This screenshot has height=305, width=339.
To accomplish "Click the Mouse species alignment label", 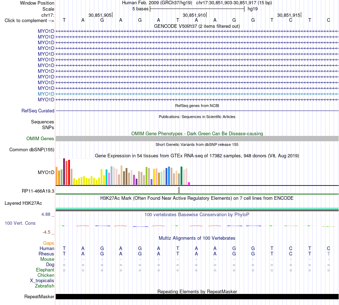I will tap(47, 259).
